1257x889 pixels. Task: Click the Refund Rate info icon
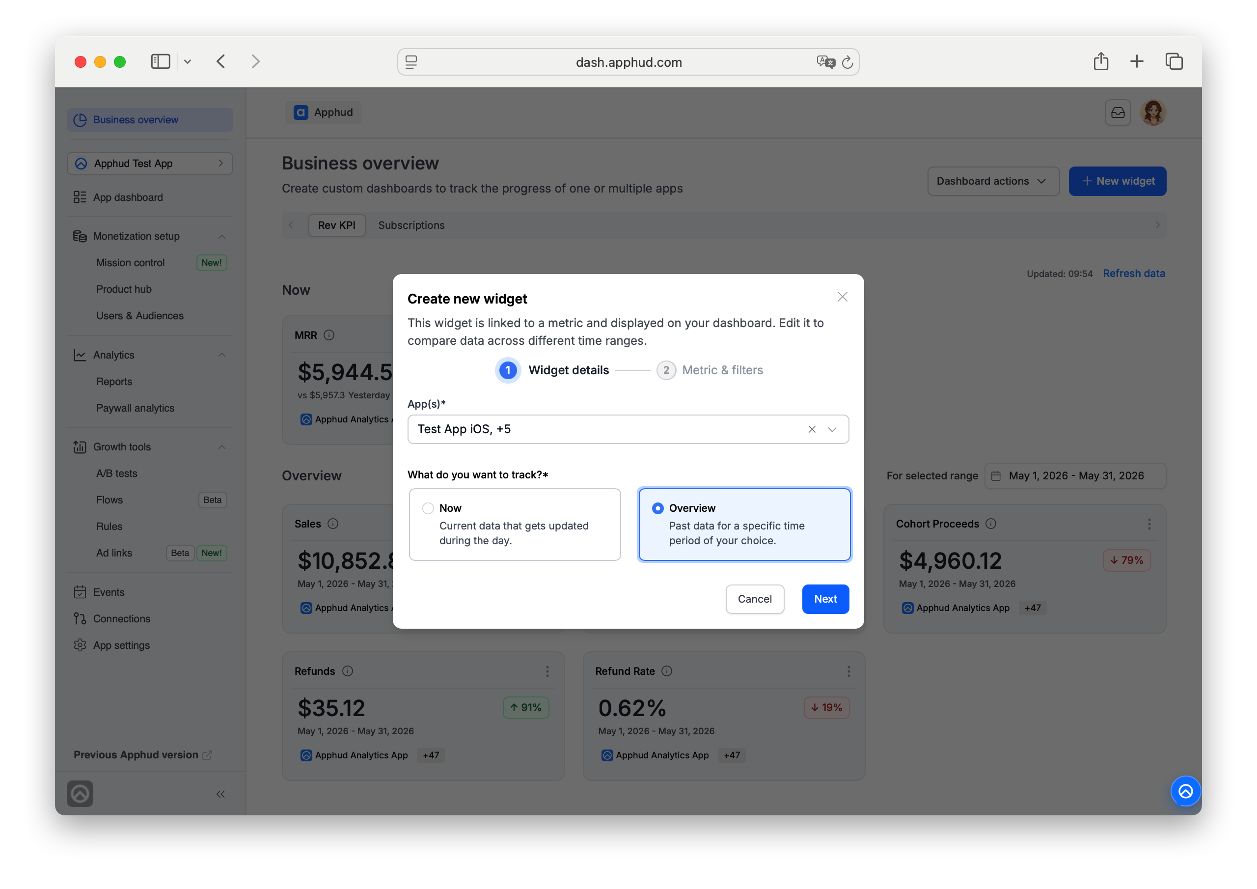click(x=666, y=671)
